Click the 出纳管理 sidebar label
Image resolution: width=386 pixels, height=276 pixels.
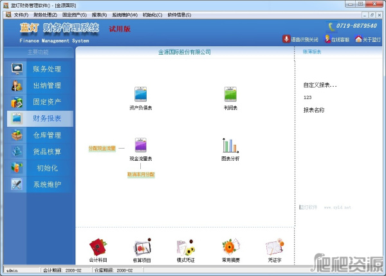pyautogui.click(x=47, y=86)
